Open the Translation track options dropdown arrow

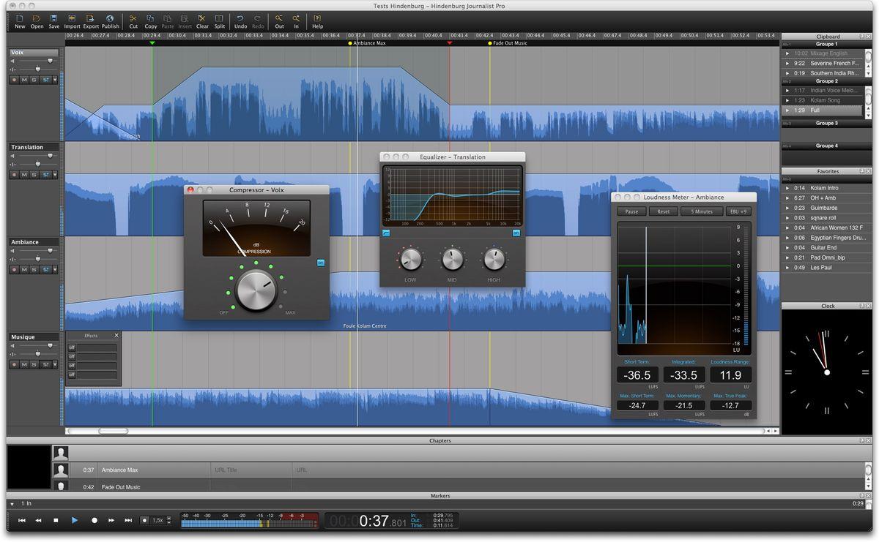(55, 175)
